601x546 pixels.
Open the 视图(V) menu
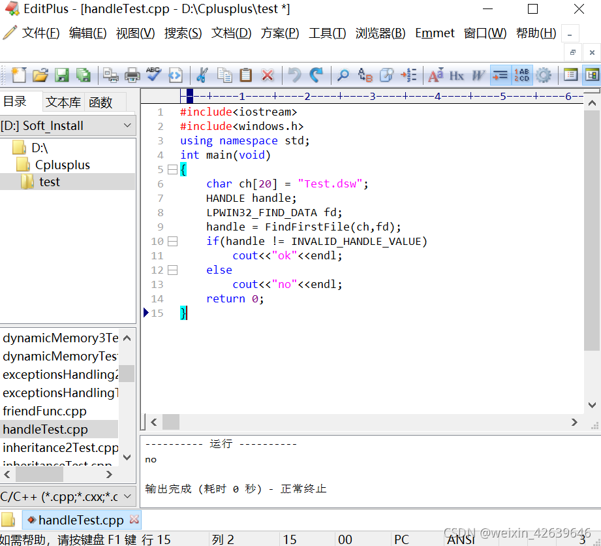coord(135,33)
